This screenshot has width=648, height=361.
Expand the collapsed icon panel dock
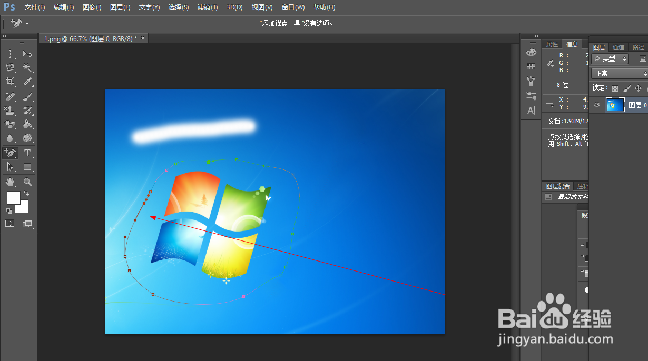536,36
